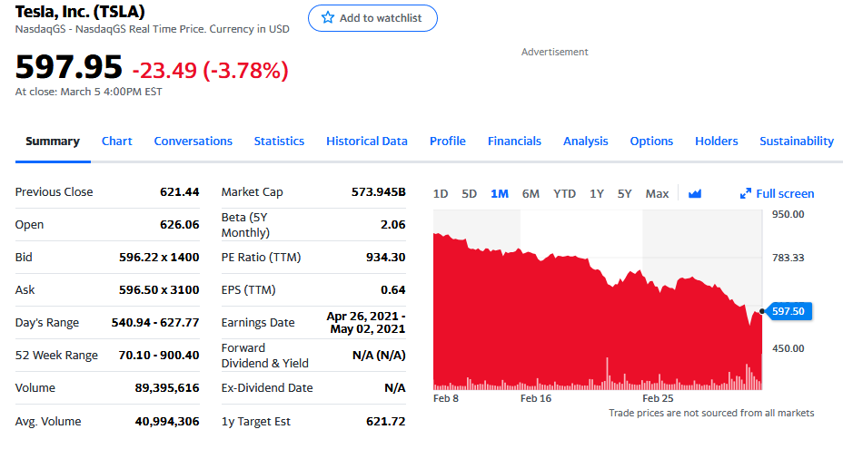
Task: Select the 5D chart range
Action: 469,193
